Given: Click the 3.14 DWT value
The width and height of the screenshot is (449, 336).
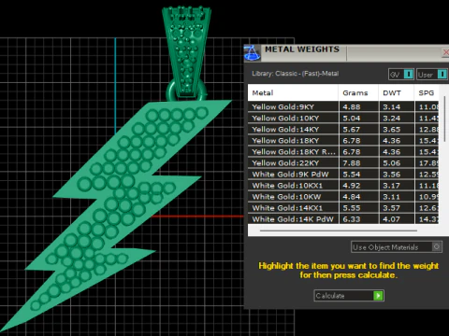Looking at the screenshot, I should 392,106.
